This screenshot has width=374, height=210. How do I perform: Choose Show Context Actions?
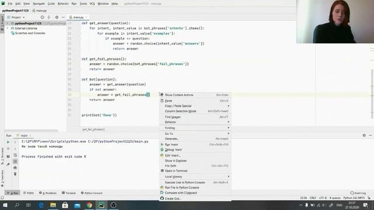(x=195, y=94)
